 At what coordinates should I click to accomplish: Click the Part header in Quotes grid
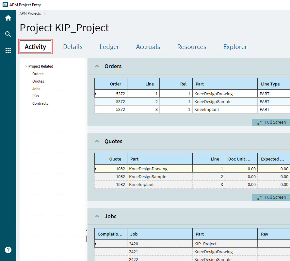[160, 159]
